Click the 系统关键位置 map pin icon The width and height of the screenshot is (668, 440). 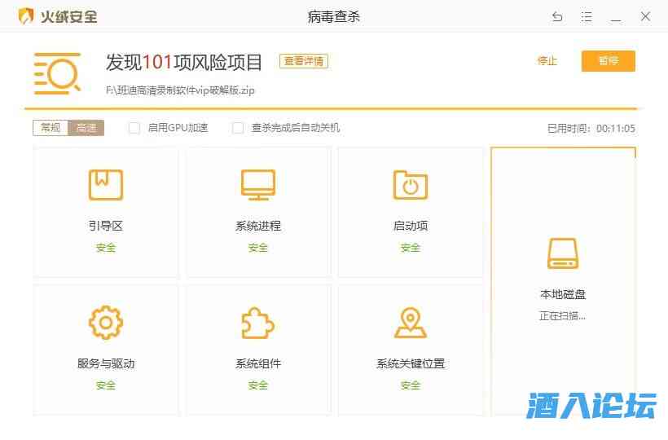(x=411, y=323)
